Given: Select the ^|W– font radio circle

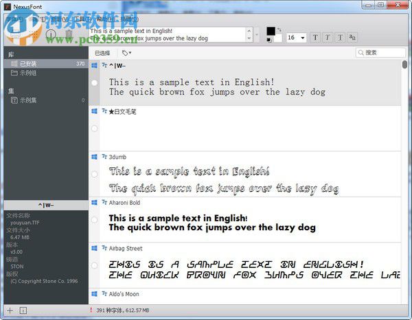Looking at the screenshot, I should [94, 83].
